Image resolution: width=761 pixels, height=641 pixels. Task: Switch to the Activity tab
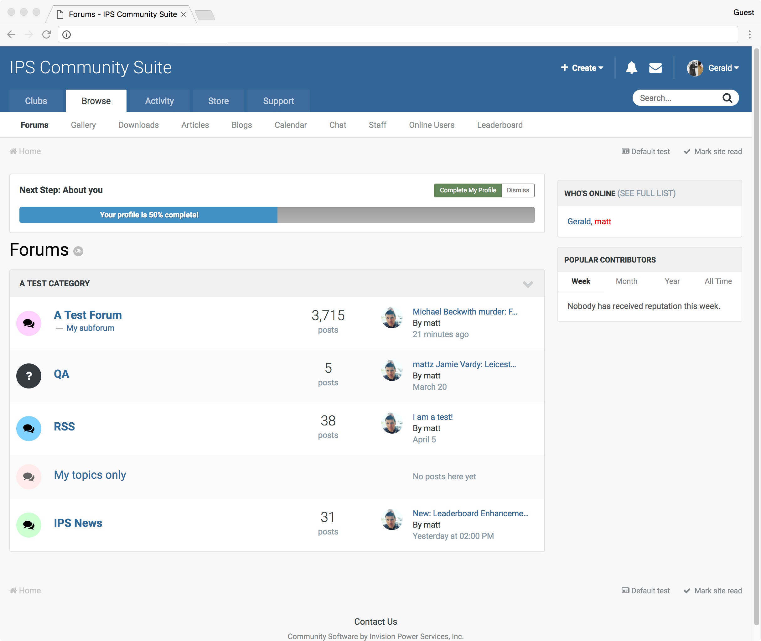pyautogui.click(x=159, y=101)
